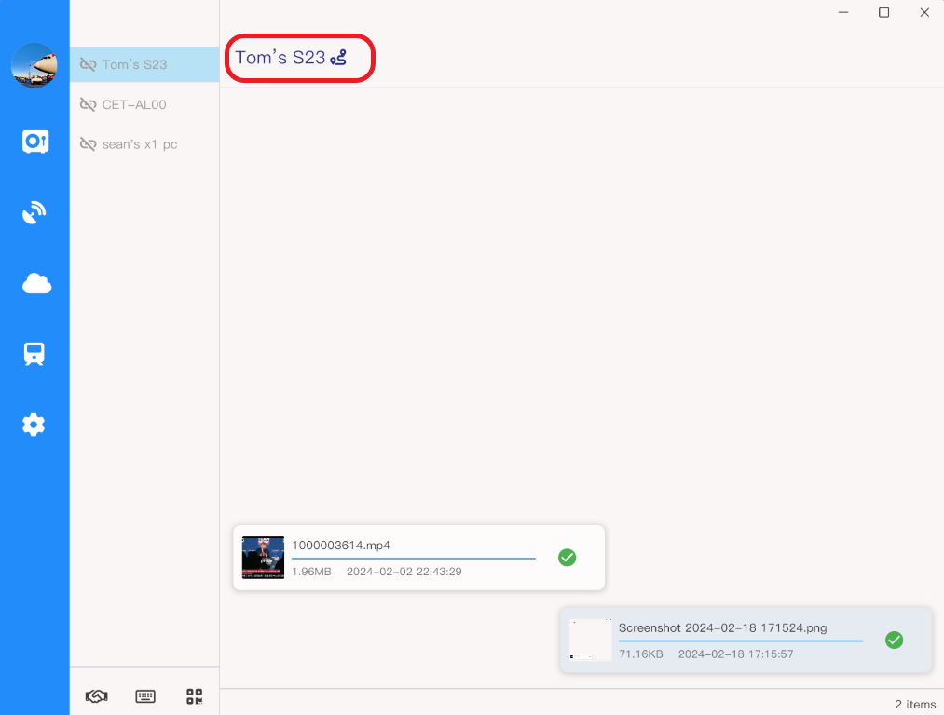Click progress bar of Screenshot png

pyautogui.click(x=741, y=641)
